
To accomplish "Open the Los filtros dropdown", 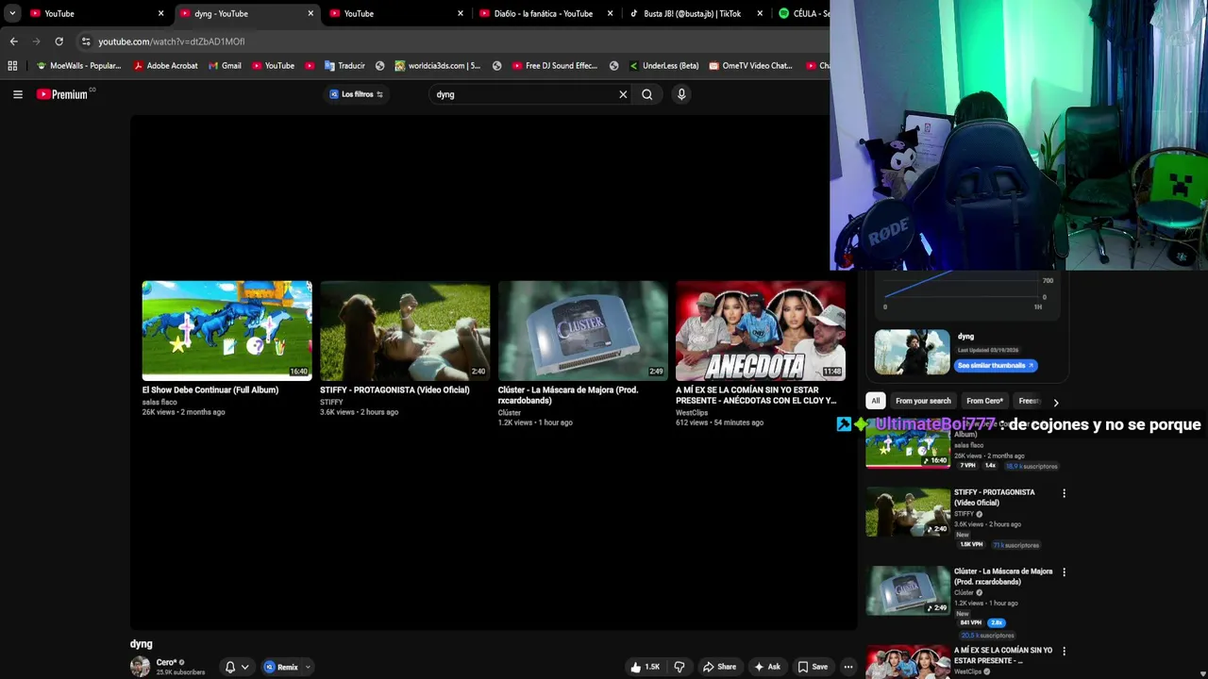I will pyautogui.click(x=356, y=94).
